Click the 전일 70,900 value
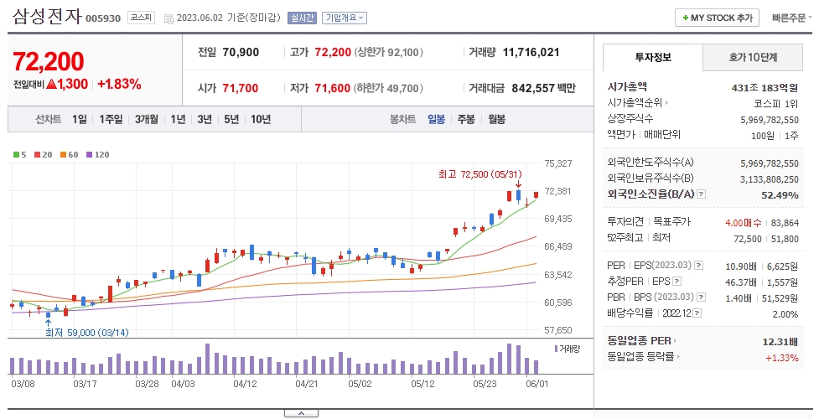This screenshot has height=419, width=819. pos(241,52)
